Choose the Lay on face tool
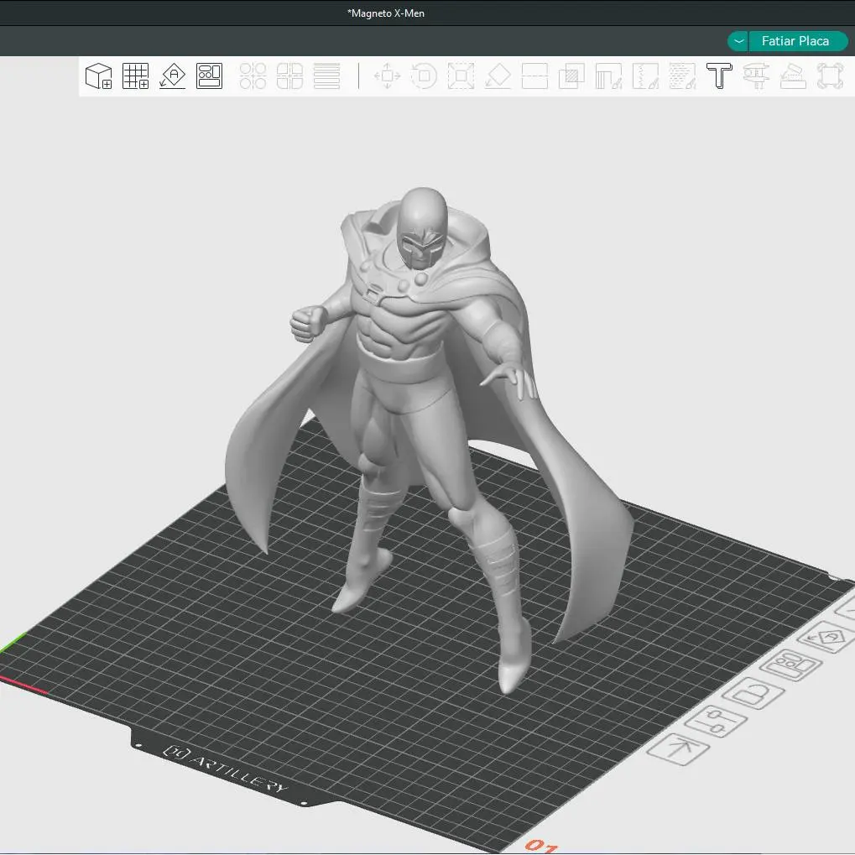This screenshot has width=855, height=855. [x=498, y=76]
